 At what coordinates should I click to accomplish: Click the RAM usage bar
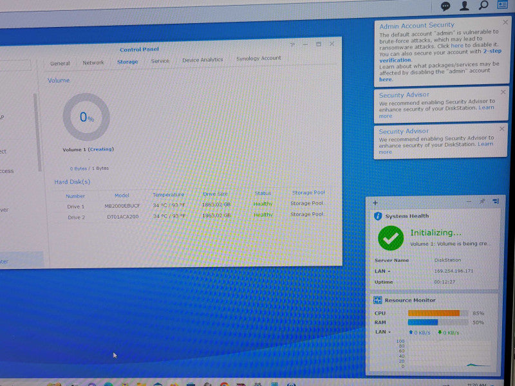(x=438, y=322)
